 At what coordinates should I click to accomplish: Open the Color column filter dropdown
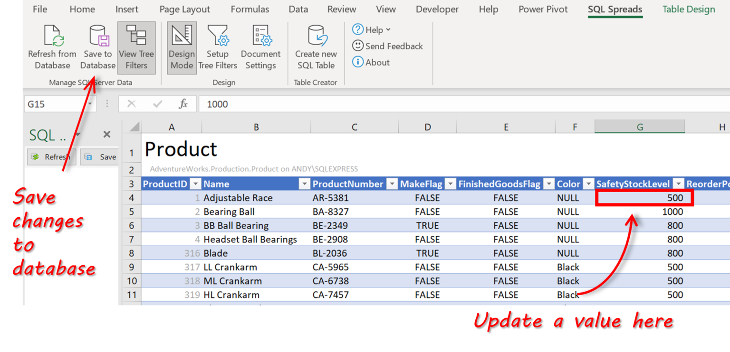click(589, 184)
